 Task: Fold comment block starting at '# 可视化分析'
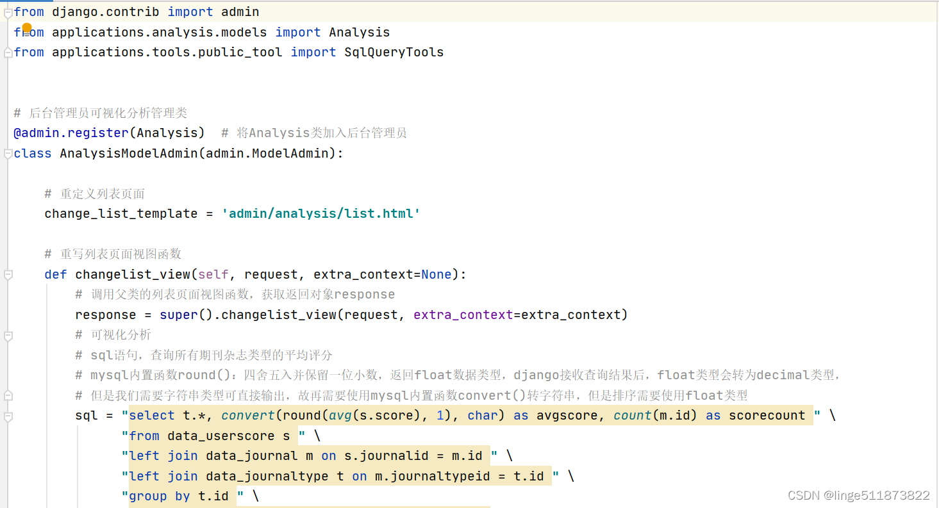tap(8, 335)
